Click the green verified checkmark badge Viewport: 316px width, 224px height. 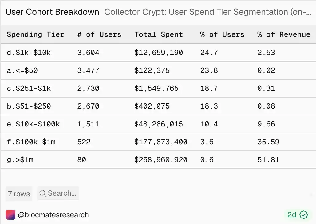pos(304,215)
